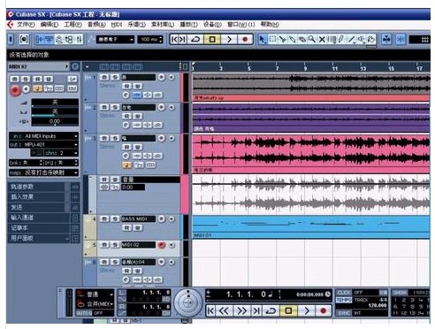Click the toolbar Stop button
The image size is (435, 329).
212,39
